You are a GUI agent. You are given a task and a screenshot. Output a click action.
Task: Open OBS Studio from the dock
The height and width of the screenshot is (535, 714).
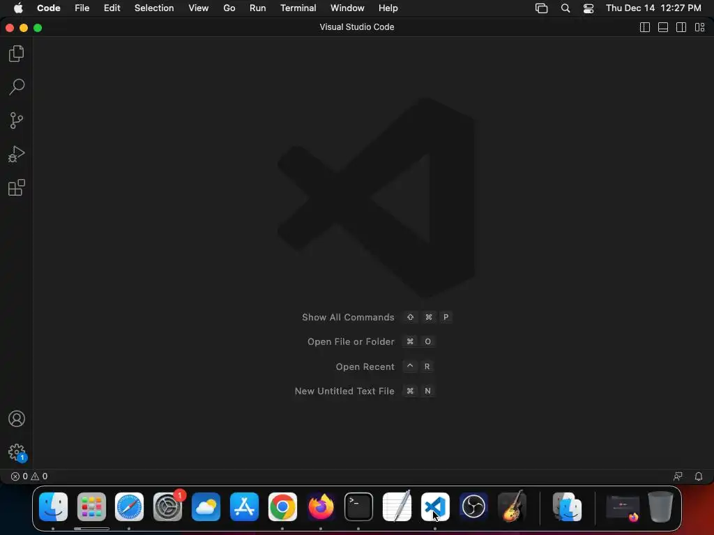pyautogui.click(x=473, y=507)
